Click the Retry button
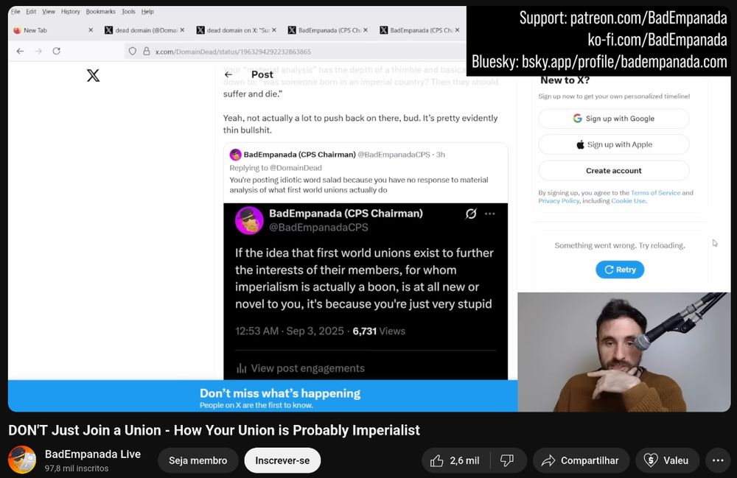This screenshot has height=478, width=737. pyautogui.click(x=619, y=269)
